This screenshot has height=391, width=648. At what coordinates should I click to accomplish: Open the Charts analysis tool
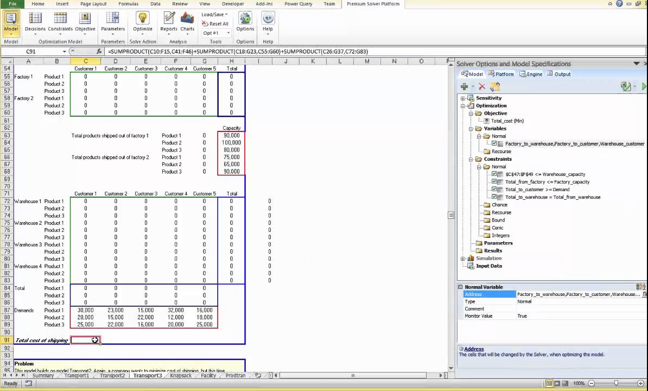[x=187, y=22]
